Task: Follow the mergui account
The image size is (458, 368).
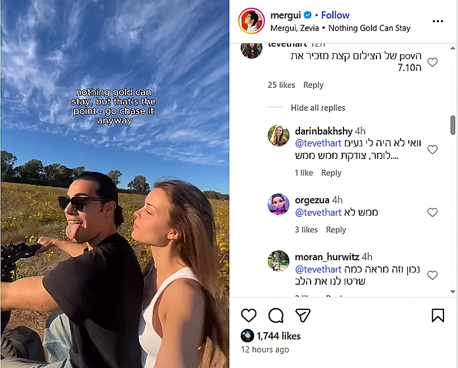Action: pyautogui.click(x=335, y=15)
